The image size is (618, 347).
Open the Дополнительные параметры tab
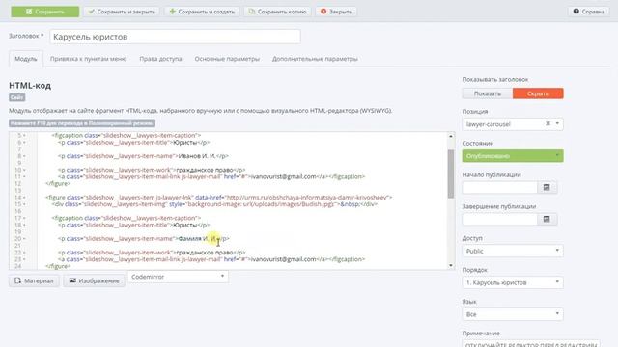[315, 59]
